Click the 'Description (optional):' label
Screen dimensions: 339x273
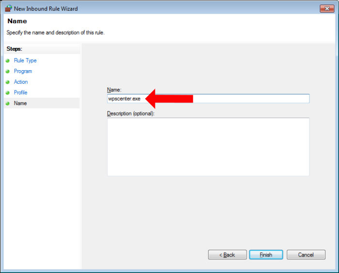click(x=131, y=113)
